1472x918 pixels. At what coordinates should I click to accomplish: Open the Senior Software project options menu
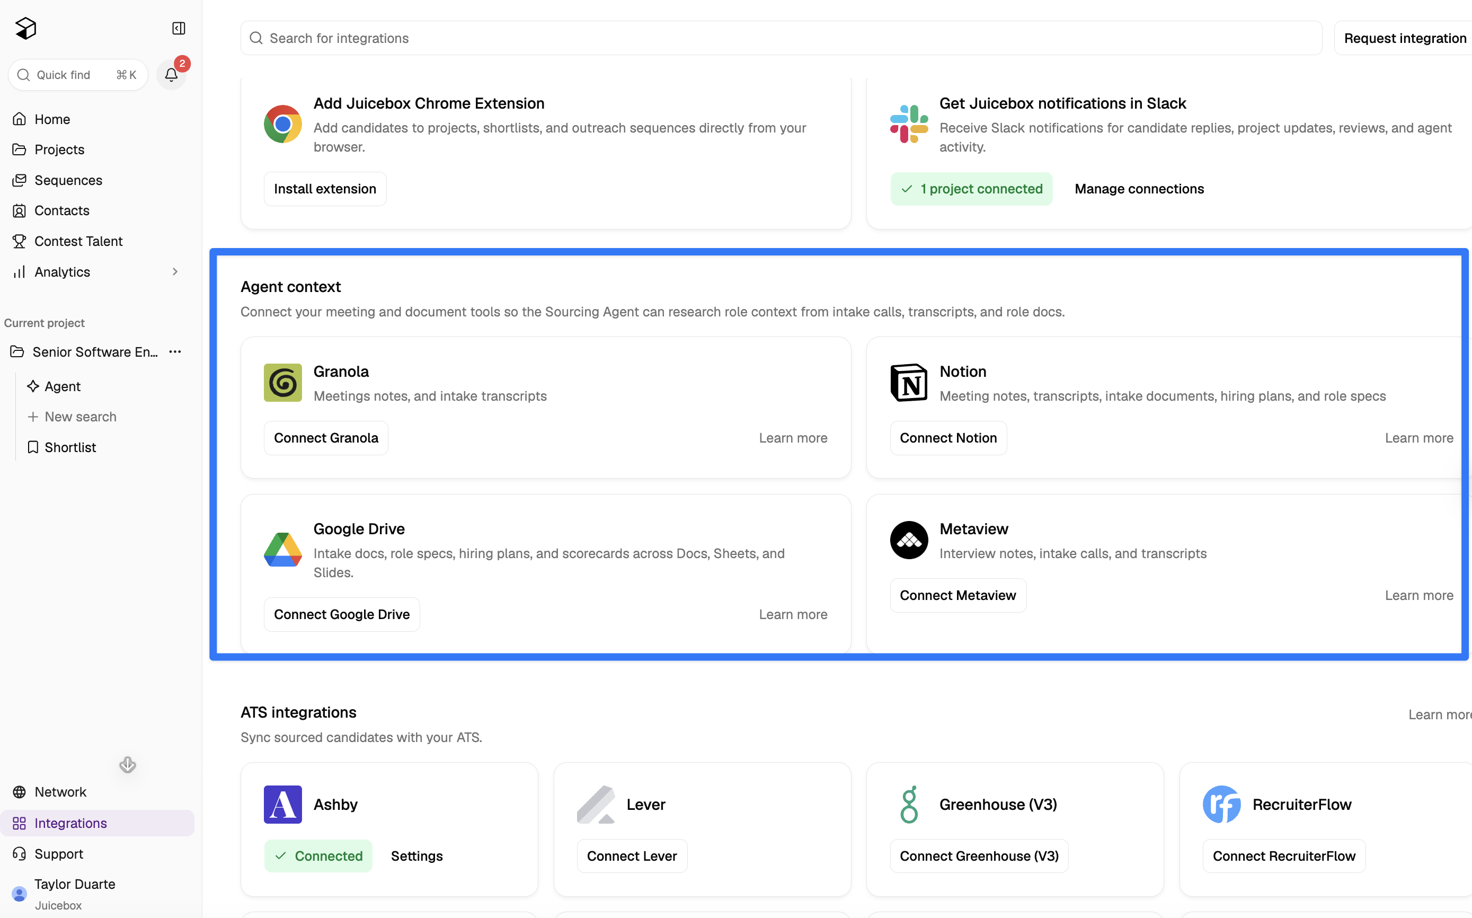click(175, 352)
